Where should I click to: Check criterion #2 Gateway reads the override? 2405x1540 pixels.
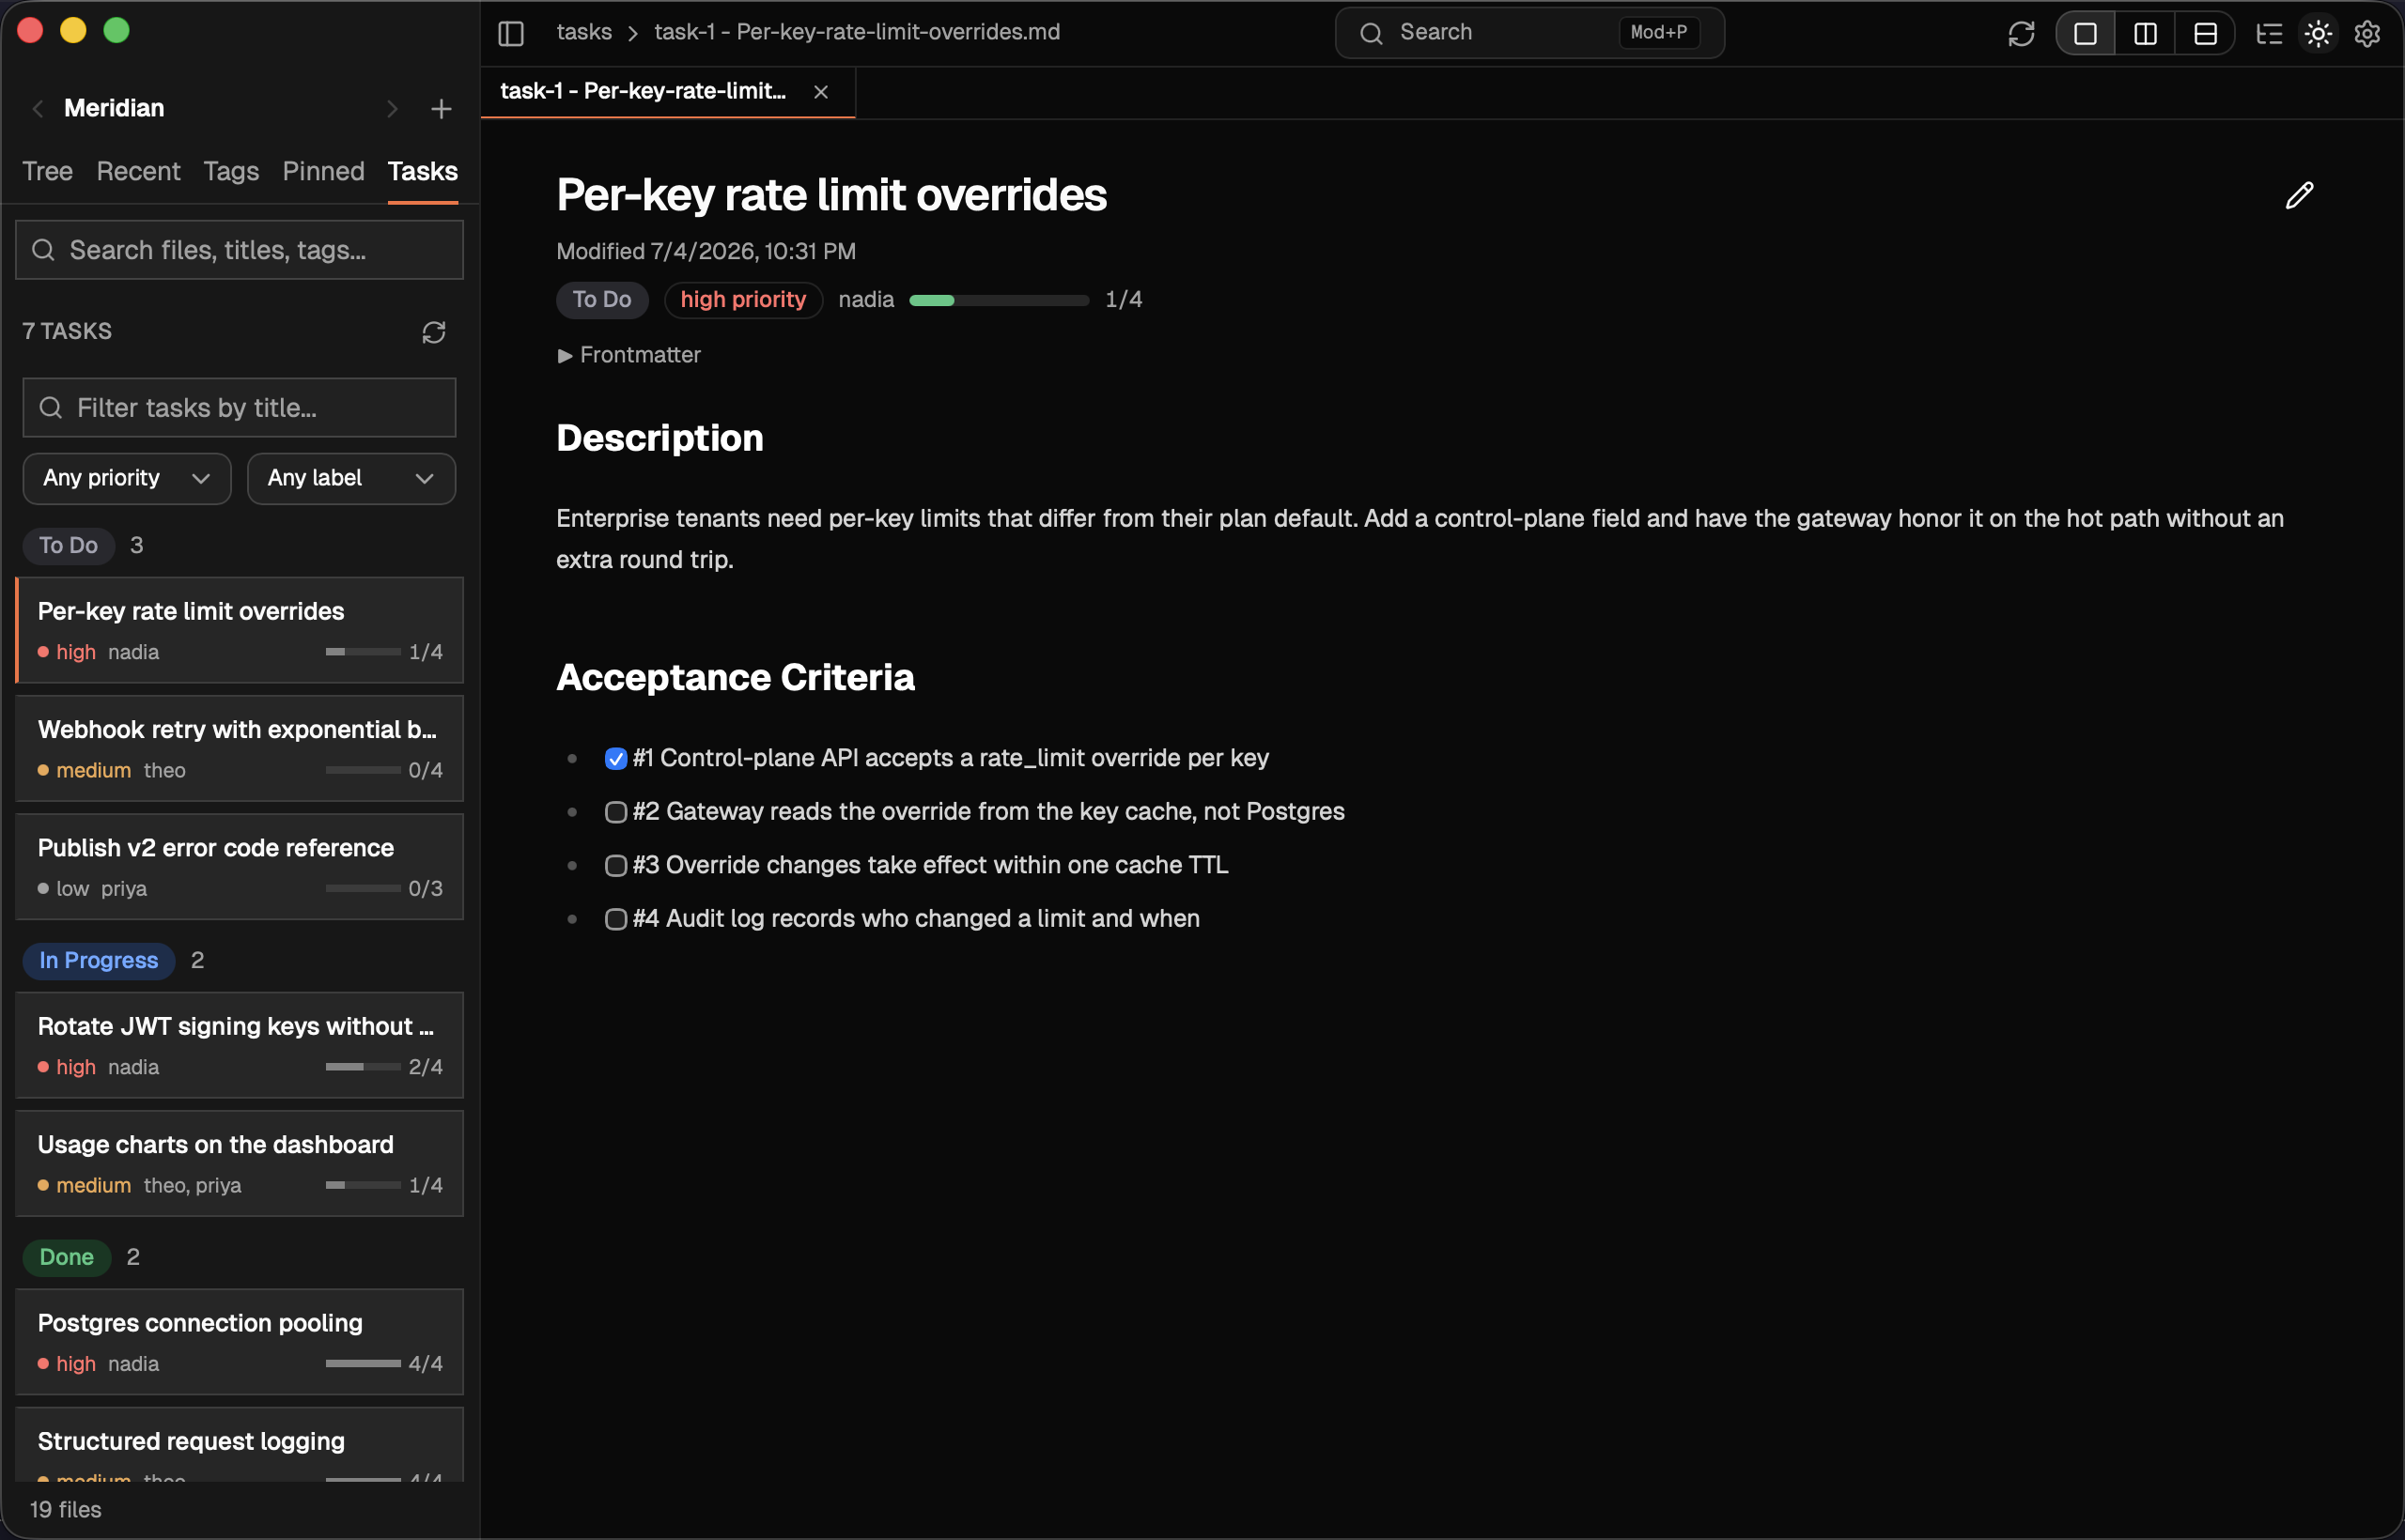(616, 812)
